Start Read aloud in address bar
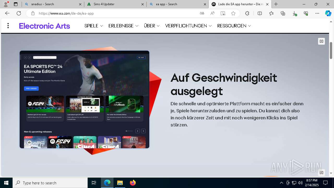The image size is (334, 188). click(212, 13)
